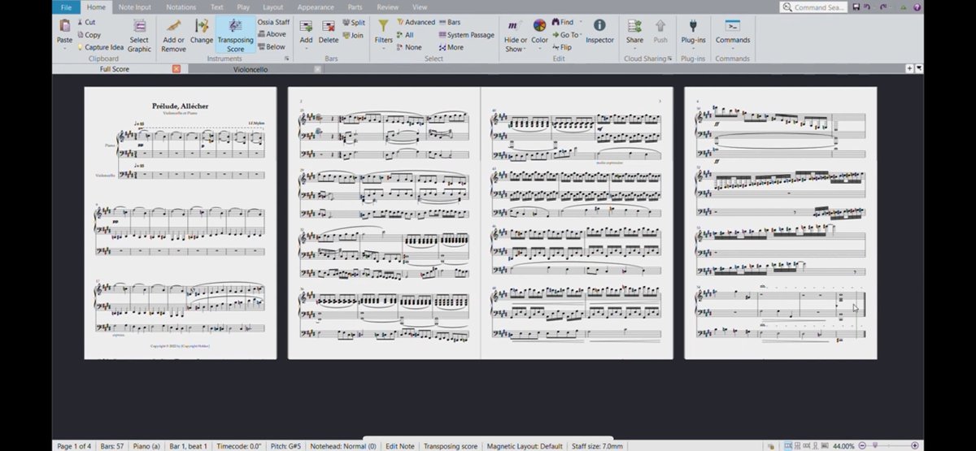Viewport: 976px width, 451px height.
Task: Click Split in the Bars group
Action: 354,23
